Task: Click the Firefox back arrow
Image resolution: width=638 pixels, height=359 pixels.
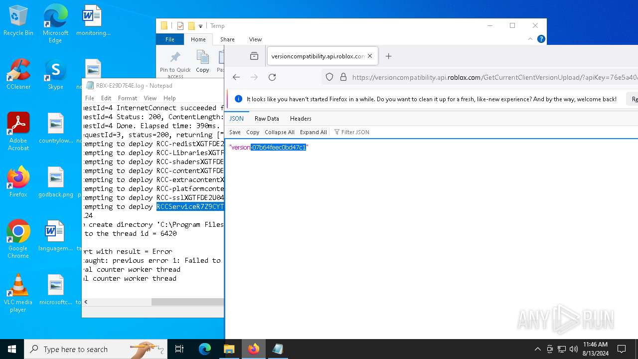Action: (x=236, y=77)
